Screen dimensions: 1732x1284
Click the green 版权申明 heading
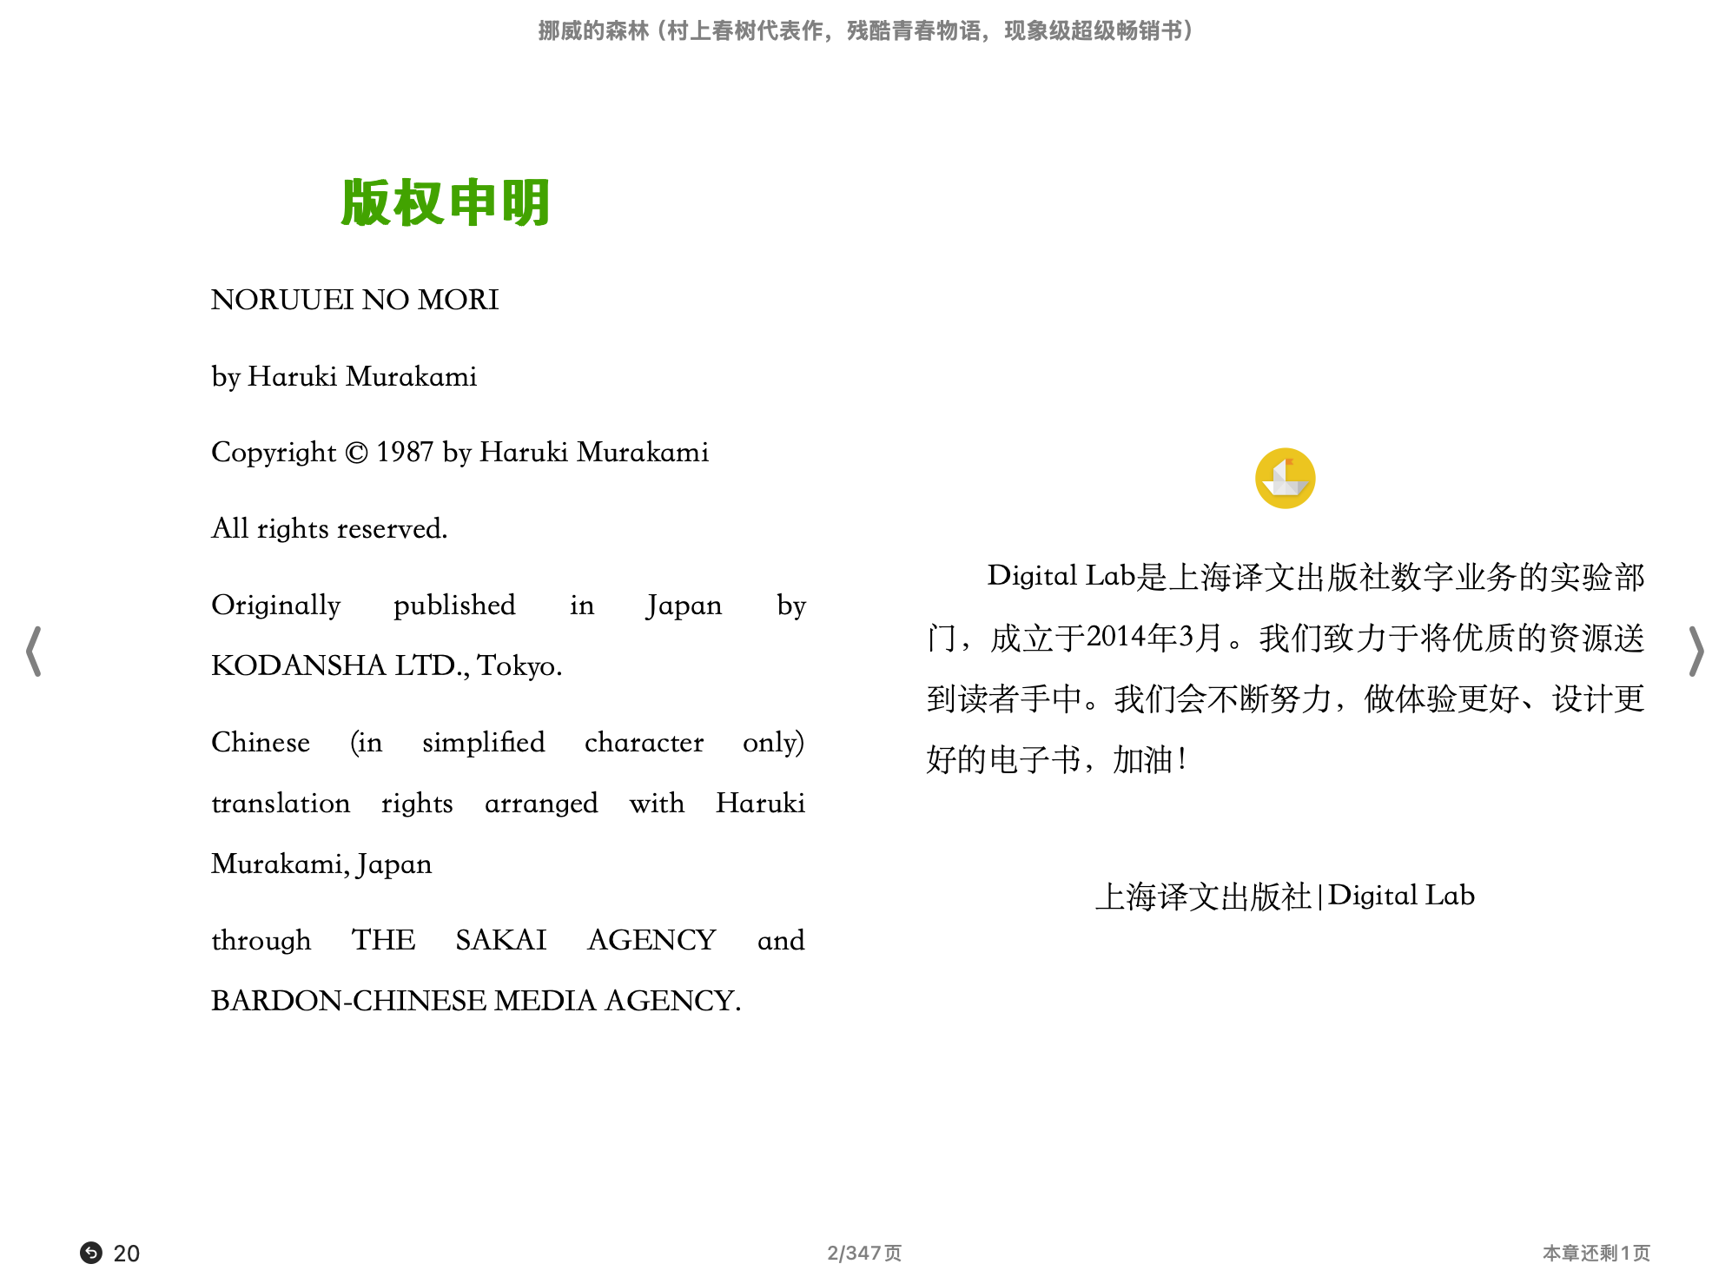coord(446,203)
